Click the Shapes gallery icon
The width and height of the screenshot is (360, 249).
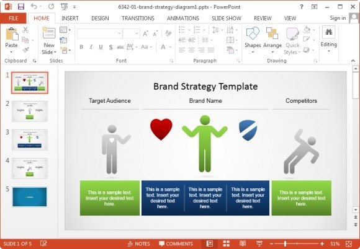[253, 33]
